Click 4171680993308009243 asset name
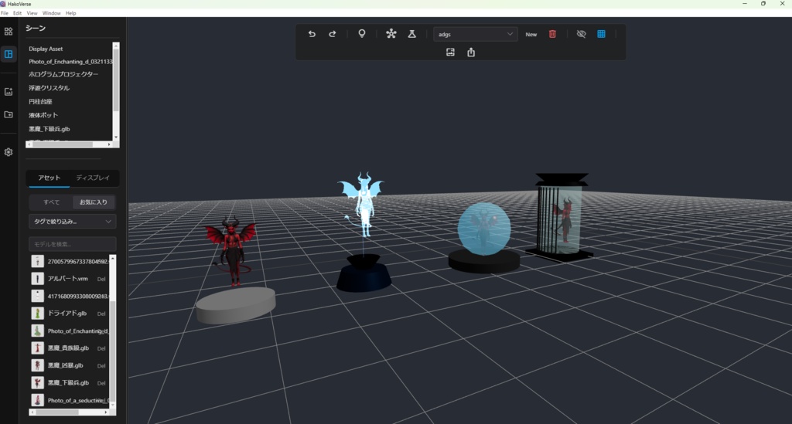The width and height of the screenshot is (792, 424). [x=78, y=296]
